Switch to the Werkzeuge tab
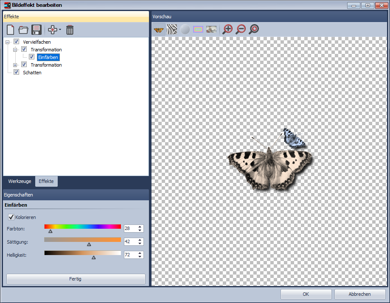 [19, 181]
